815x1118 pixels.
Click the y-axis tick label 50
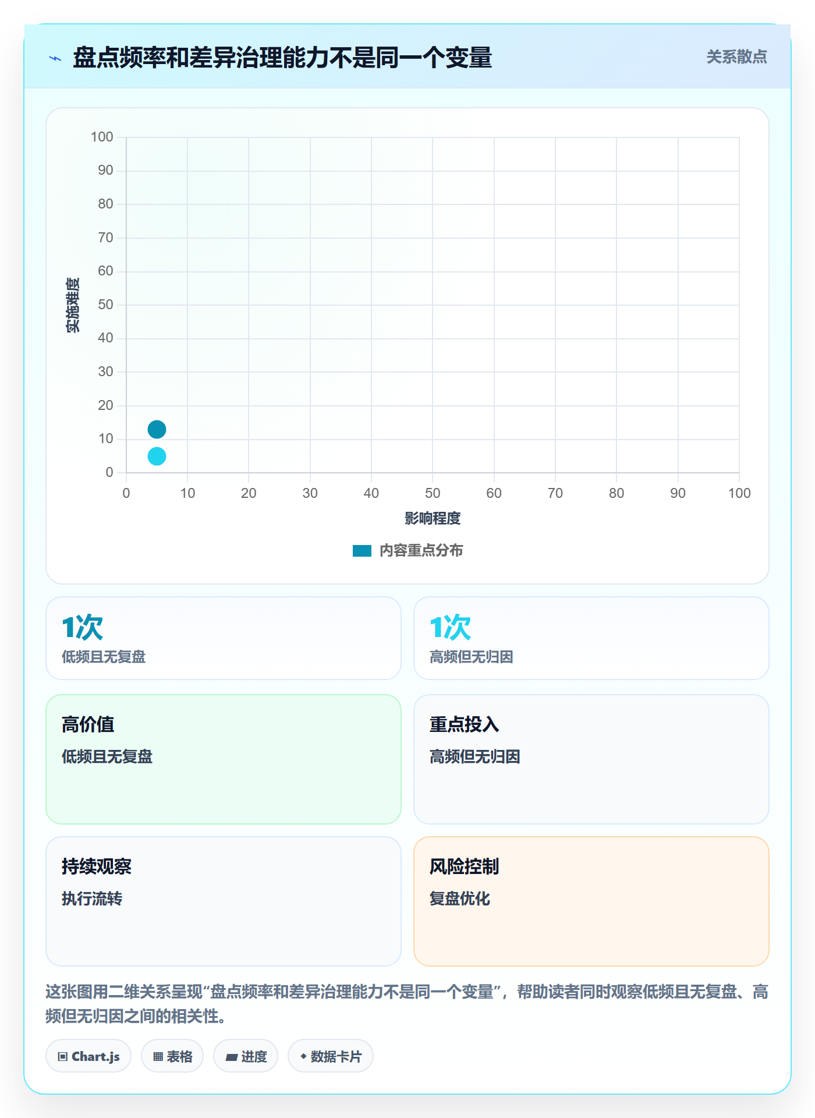pos(105,305)
